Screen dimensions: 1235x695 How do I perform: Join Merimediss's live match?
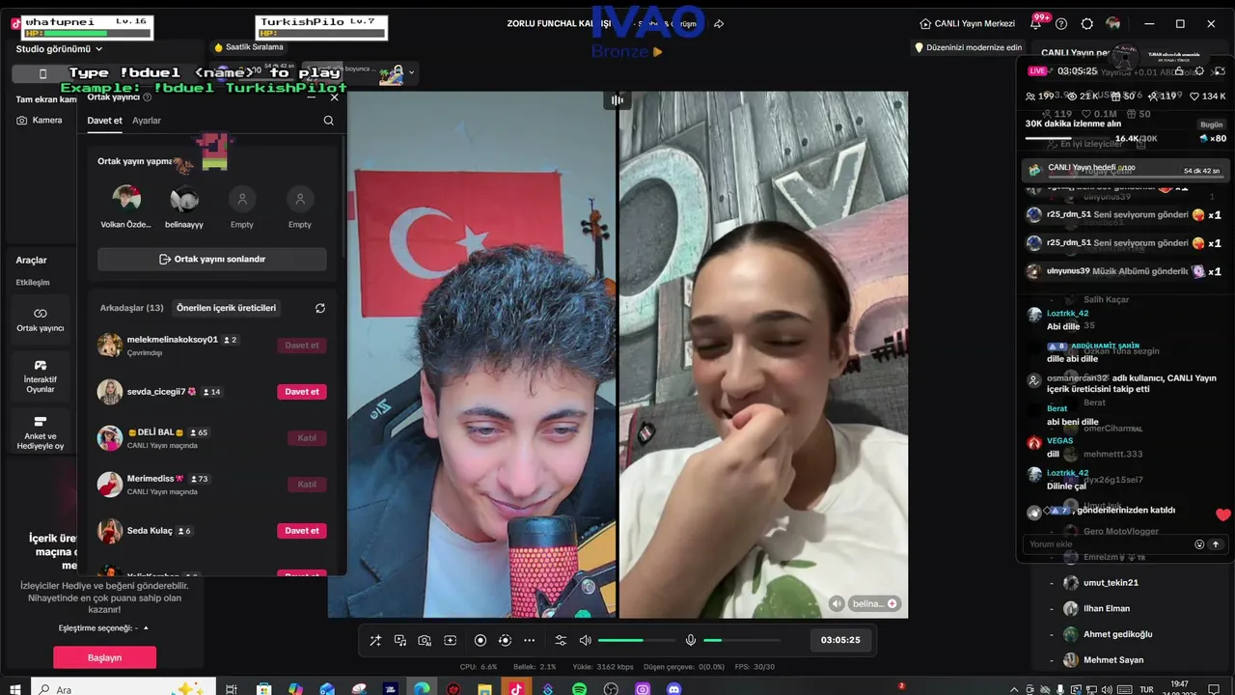pos(307,485)
